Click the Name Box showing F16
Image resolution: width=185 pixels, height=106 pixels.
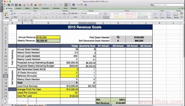pos(11,20)
